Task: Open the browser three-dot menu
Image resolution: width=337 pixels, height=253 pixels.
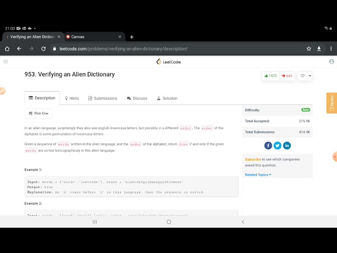Action: 331,49
